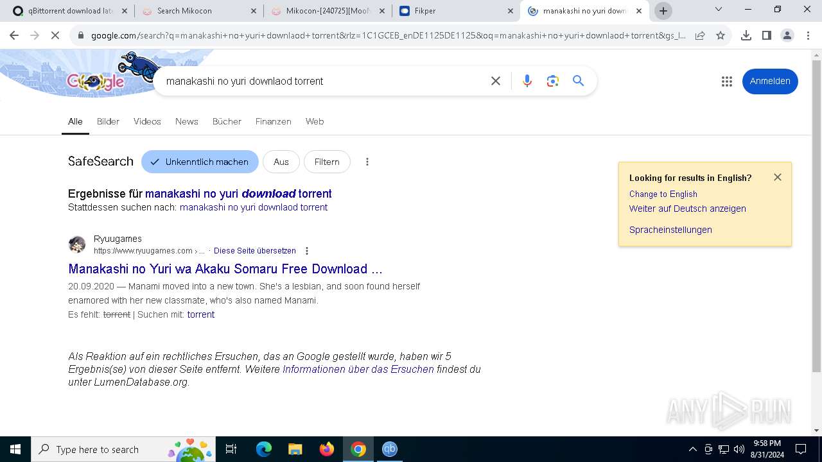Click Weiter auf Deutsch anzeigen
Screen dimensions: 822x462
click(688, 209)
